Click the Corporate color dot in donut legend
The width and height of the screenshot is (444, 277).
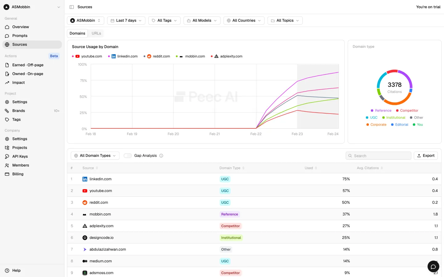tap(368, 125)
